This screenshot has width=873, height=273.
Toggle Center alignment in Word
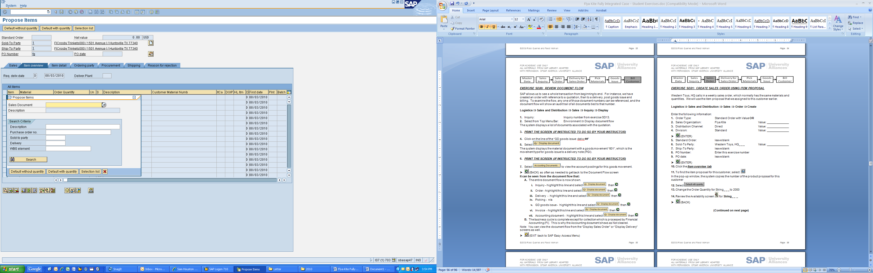click(557, 27)
